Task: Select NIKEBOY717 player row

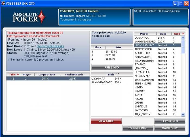Action: 158,76
